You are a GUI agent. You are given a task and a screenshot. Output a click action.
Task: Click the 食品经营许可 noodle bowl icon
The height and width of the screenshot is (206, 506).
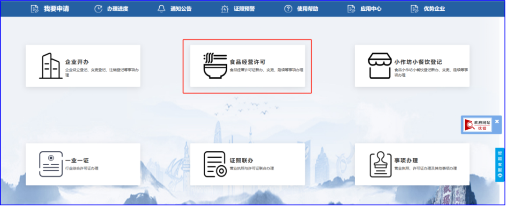click(x=215, y=66)
